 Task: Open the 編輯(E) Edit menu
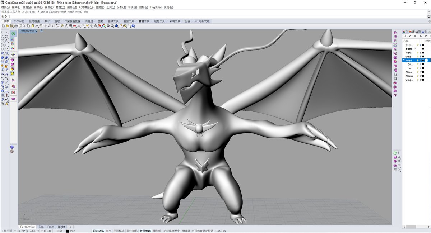(x=16, y=7)
